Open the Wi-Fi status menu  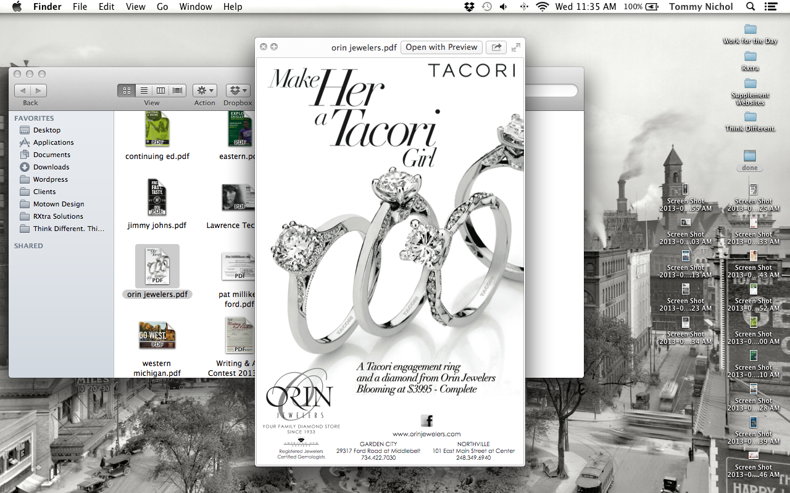pos(543,7)
